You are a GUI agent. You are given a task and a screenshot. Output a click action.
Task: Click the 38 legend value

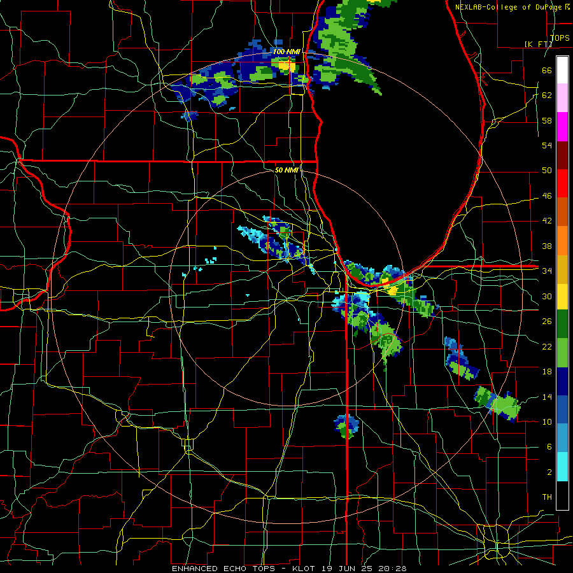pos(547,246)
